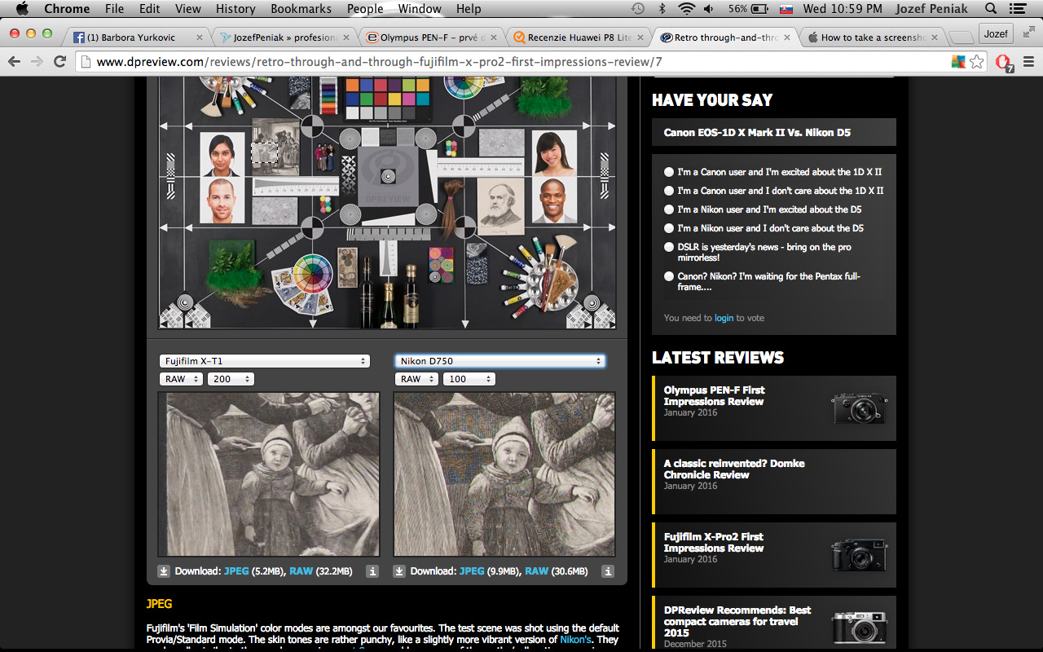Viewport: 1043px width, 652px height.
Task: Click the Opera-style red extension icon
Action: click(1004, 63)
